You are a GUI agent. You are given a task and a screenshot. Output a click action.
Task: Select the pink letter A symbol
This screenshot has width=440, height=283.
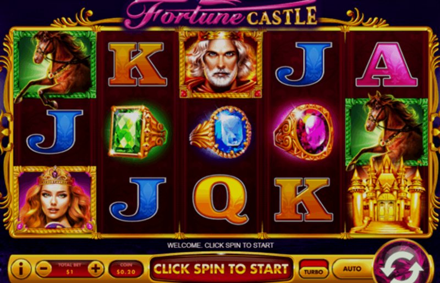click(387, 64)
